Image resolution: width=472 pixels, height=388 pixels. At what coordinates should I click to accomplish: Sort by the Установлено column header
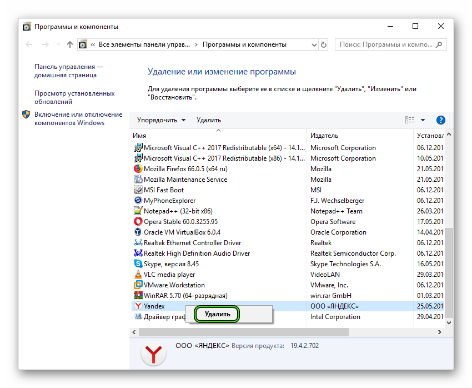[429, 136]
